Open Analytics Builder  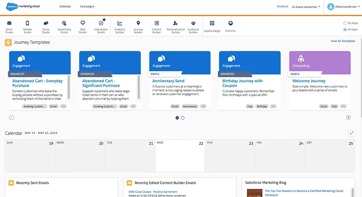120,27
